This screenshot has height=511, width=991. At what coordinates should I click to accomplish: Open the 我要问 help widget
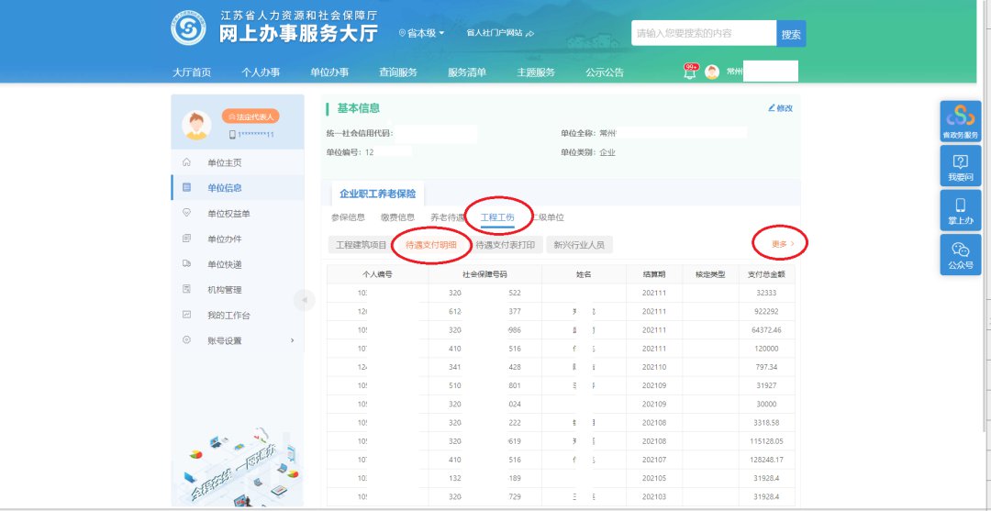coord(960,166)
